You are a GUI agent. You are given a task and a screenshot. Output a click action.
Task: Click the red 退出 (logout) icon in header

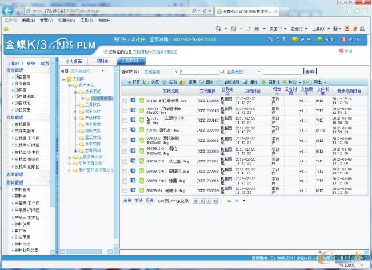point(343,39)
